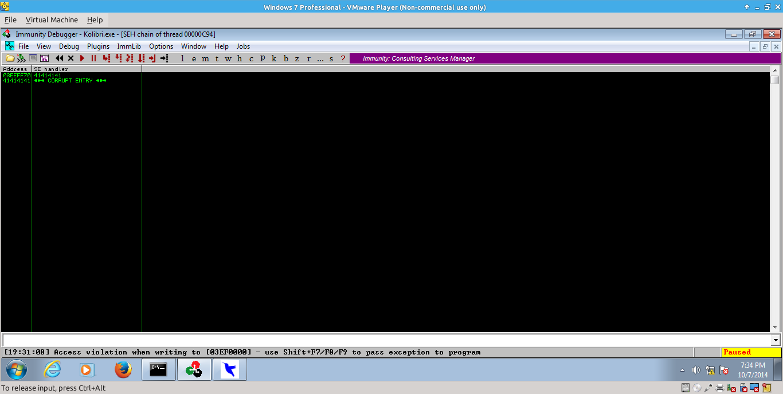Click the Restart program rewind icon
Screen dimensions: 783x394
(x=59, y=58)
